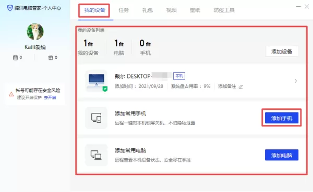
Task: Click the '1台 电脑' count
Action: click(119, 47)
